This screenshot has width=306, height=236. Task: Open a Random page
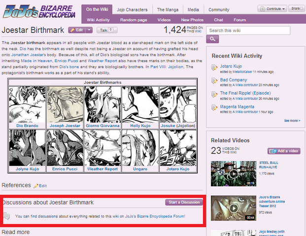point(134,20)
